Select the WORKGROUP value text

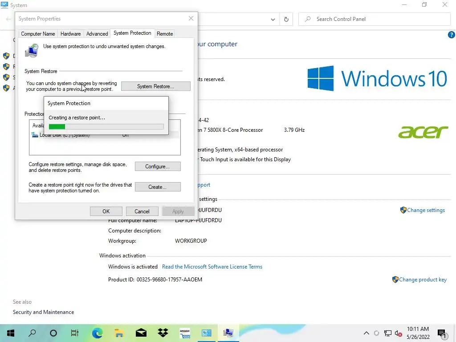pos(191,241)
